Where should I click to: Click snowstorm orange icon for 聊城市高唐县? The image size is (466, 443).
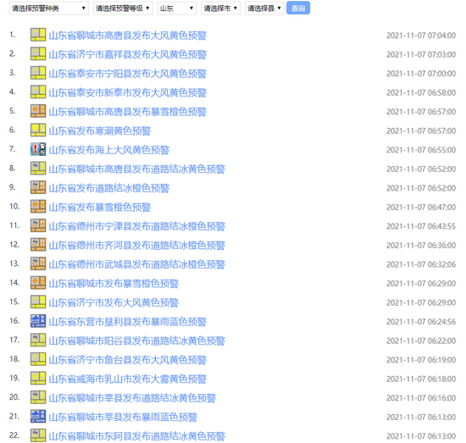coord(38,111)
